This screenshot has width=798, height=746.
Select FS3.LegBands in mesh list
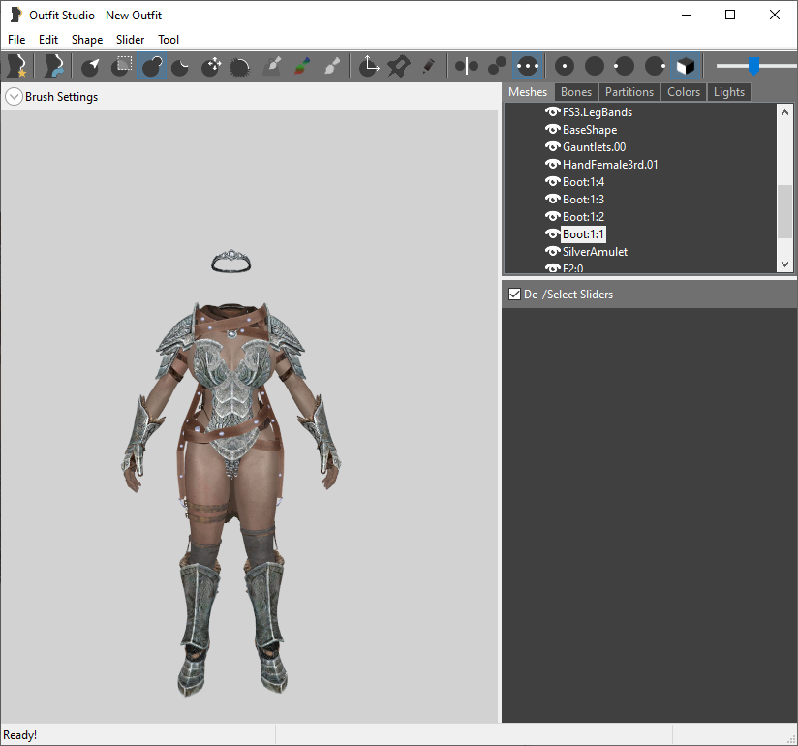click(x=598, y=112)
